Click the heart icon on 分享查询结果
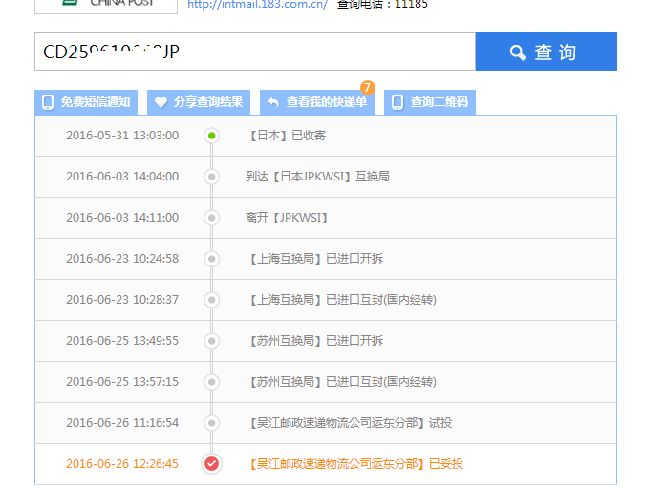Viewport: 665px width, 488px height. click(161, 102)
